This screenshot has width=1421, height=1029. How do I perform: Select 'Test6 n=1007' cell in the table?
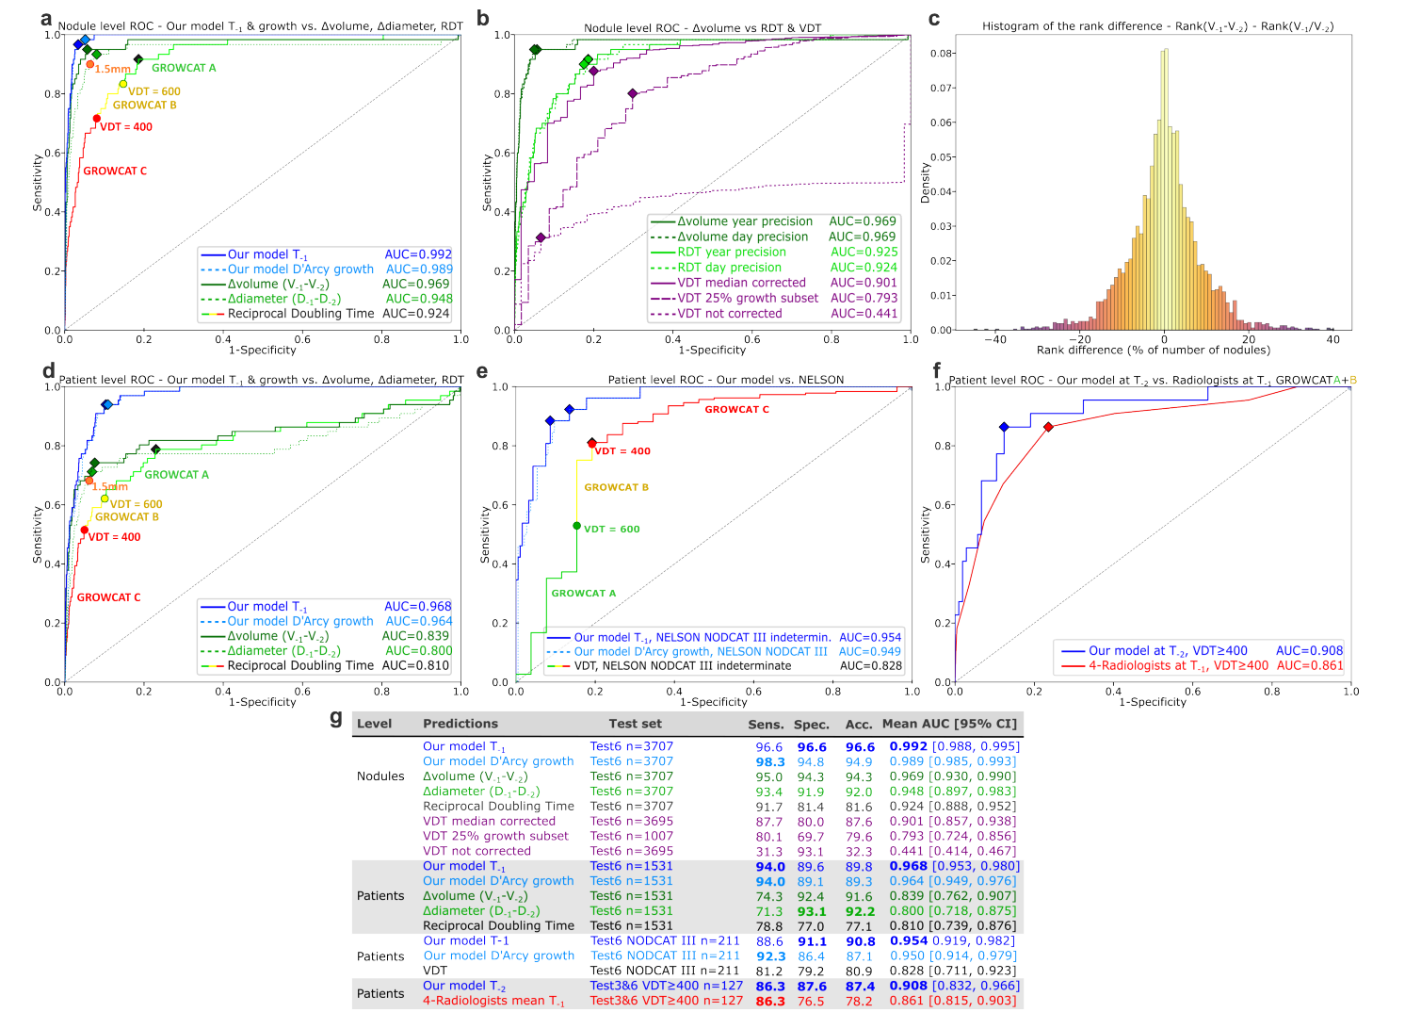[x=631, y=836]
